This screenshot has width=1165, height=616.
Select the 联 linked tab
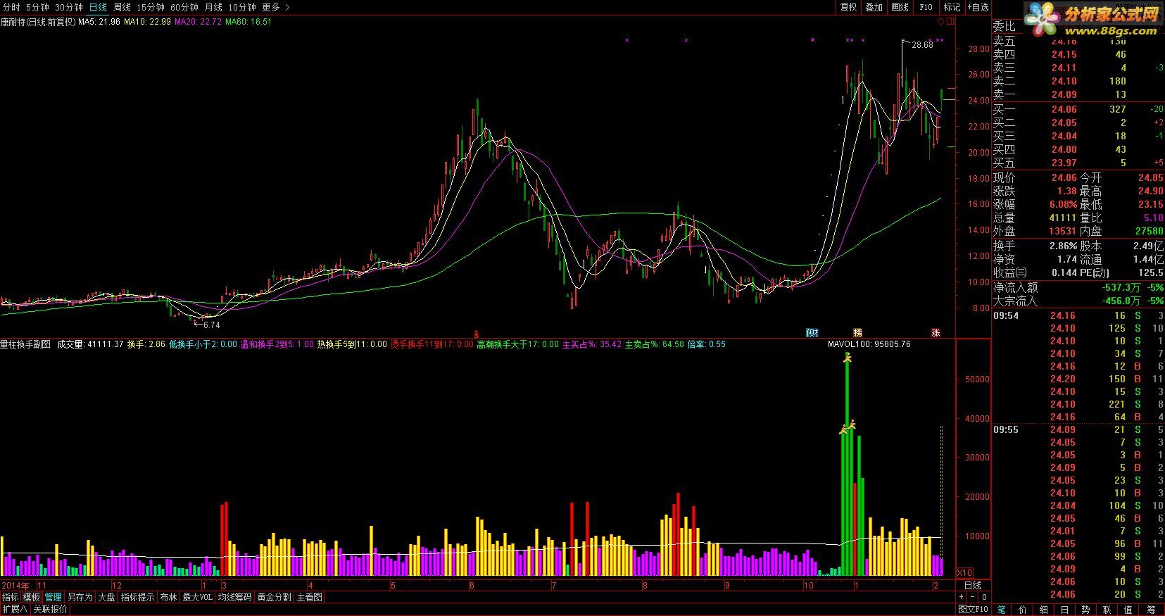click(1107, 610)
